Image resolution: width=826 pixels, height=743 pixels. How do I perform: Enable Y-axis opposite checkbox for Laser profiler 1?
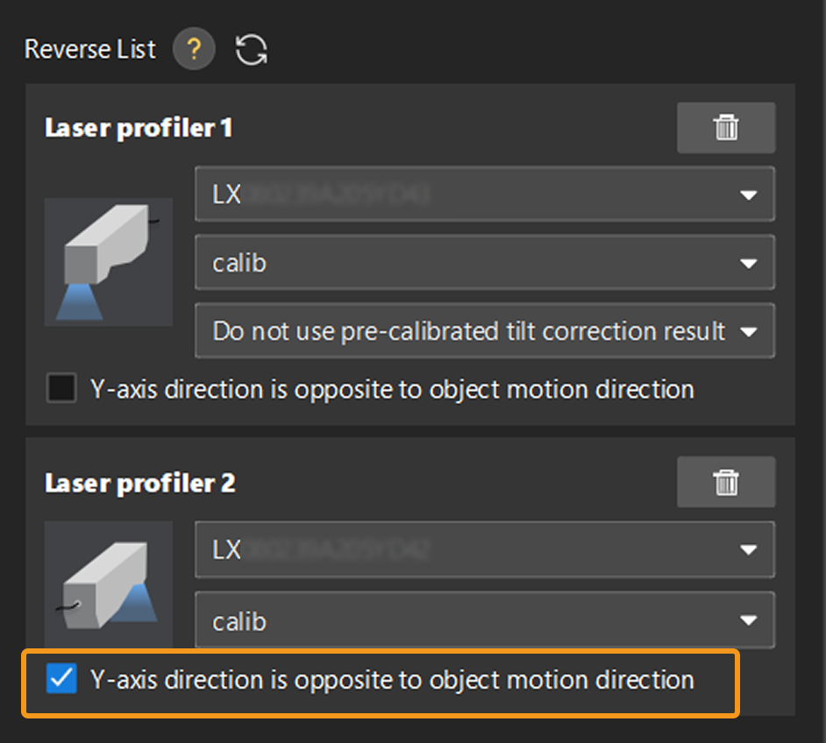coord(61,389)
